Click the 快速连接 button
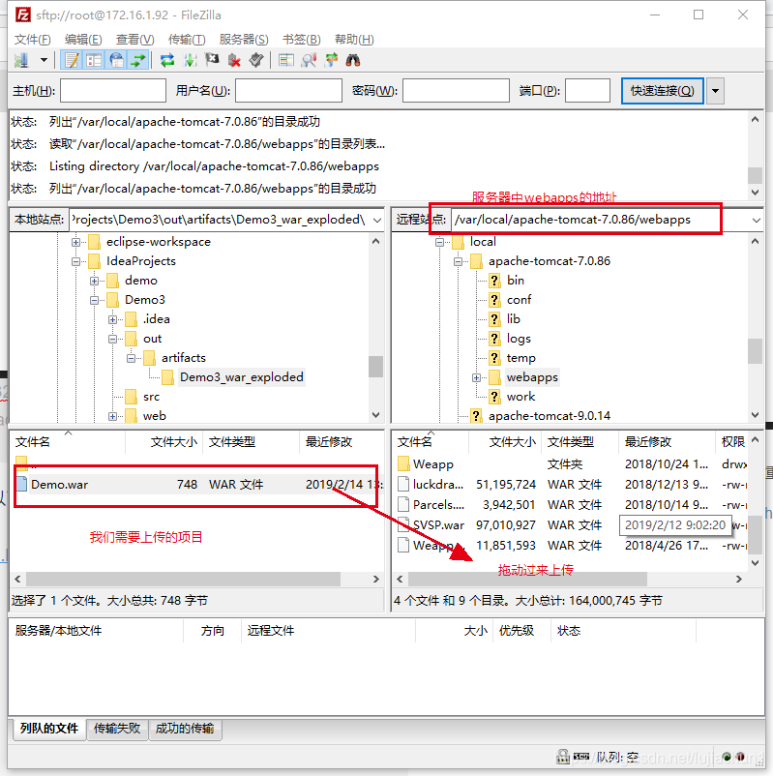Viewport: 773px width, 776px height. pyautogui.click(x=662, y=91)
